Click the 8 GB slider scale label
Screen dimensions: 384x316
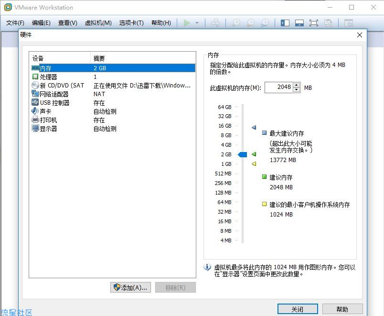click(x=226, y=135)
